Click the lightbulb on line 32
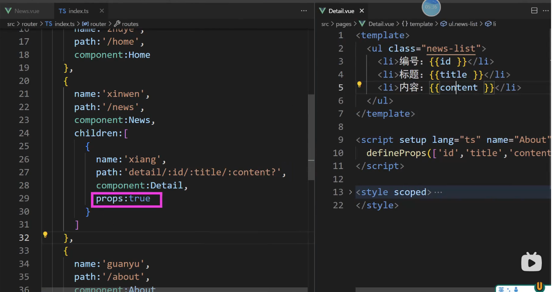 (45, 234)
